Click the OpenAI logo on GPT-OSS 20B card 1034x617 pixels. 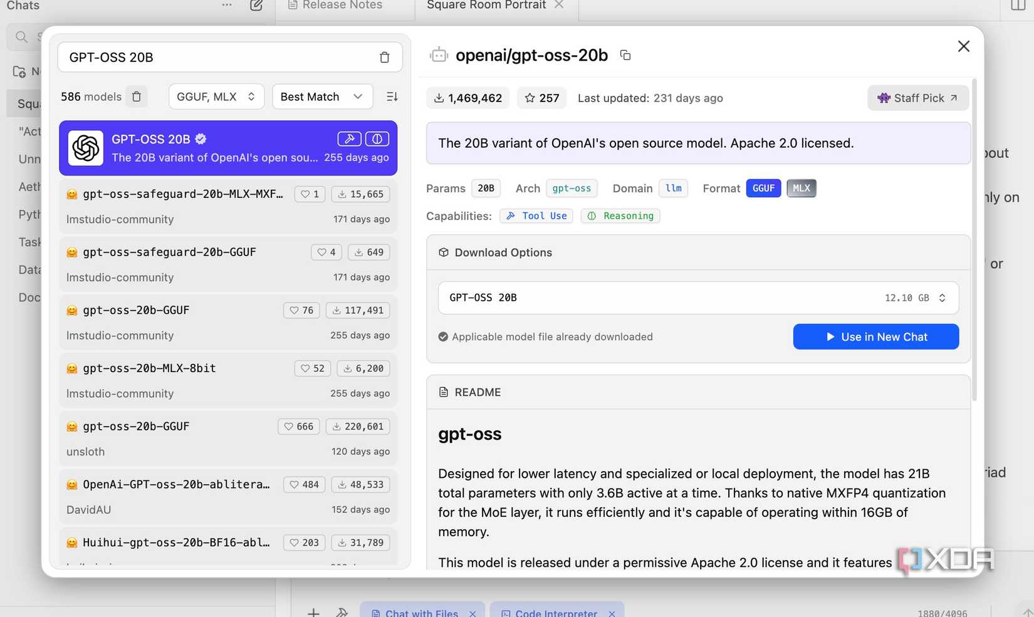point(86,148)
